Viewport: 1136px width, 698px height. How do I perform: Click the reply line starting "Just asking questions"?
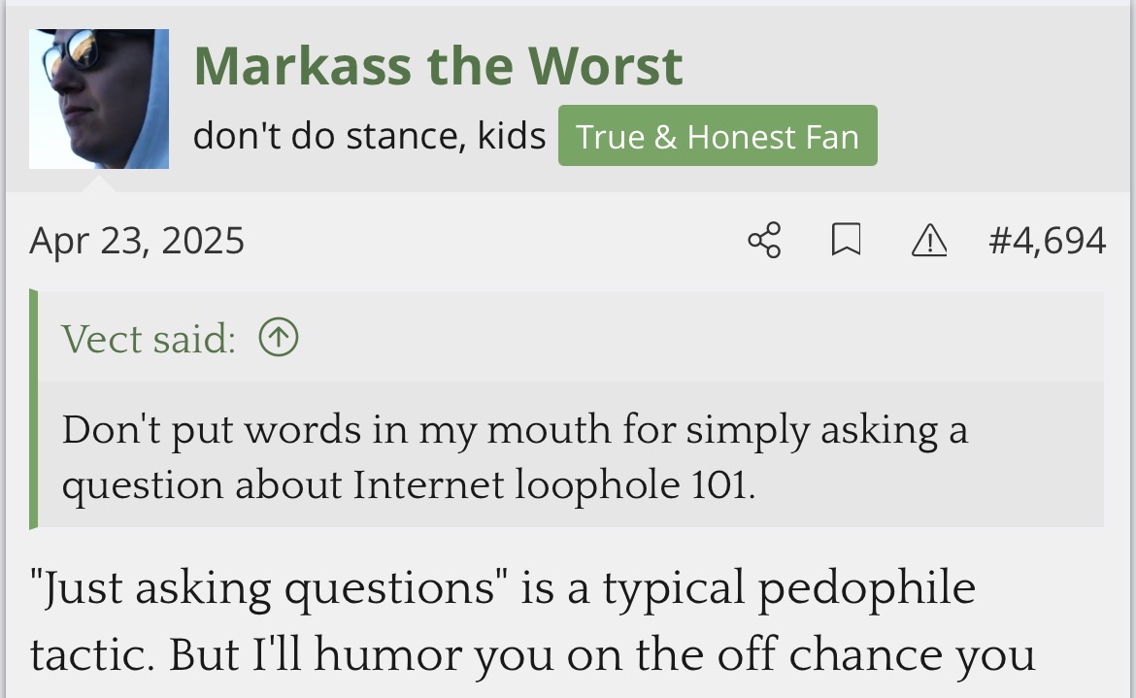pyautogui.click(x=502, y=589)
